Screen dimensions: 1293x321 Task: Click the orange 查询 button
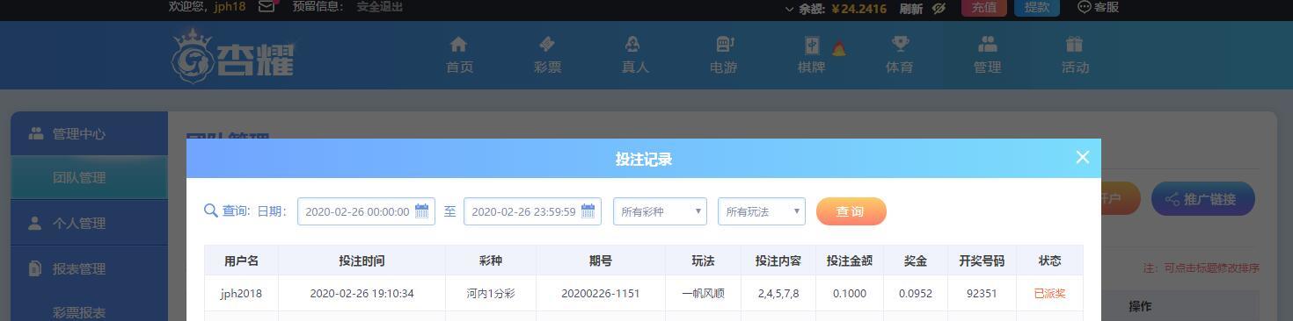(851, 211)
